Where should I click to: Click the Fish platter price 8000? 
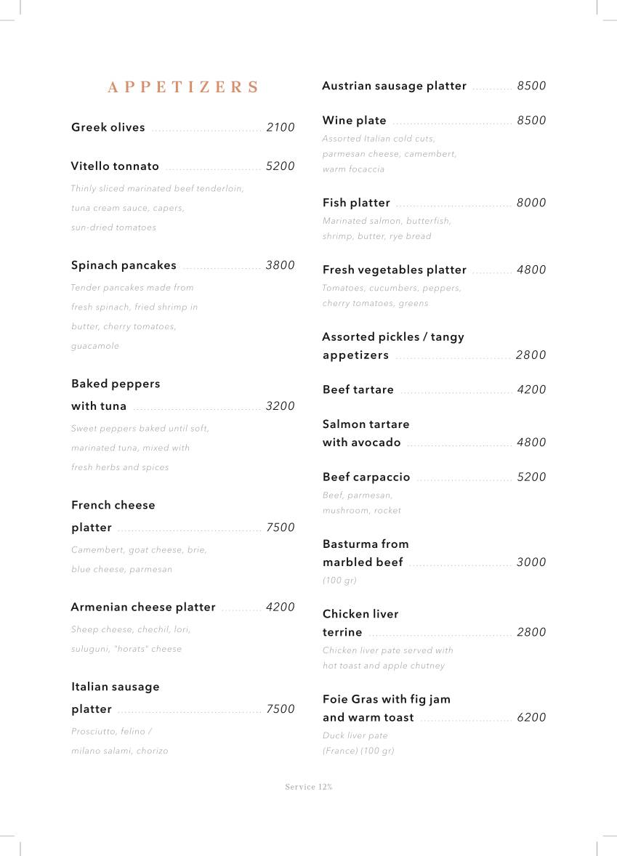(x=531, y=203)
